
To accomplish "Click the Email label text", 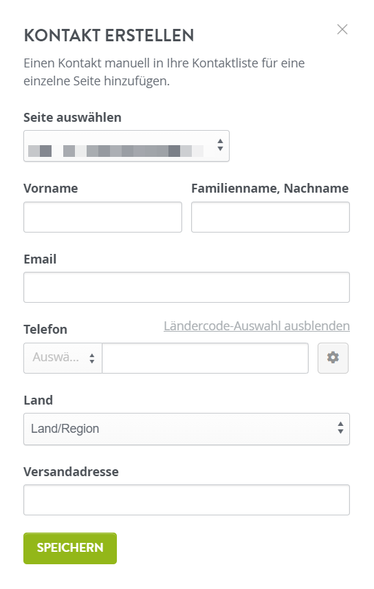I will pyautogui.click(x=40, y=259).
